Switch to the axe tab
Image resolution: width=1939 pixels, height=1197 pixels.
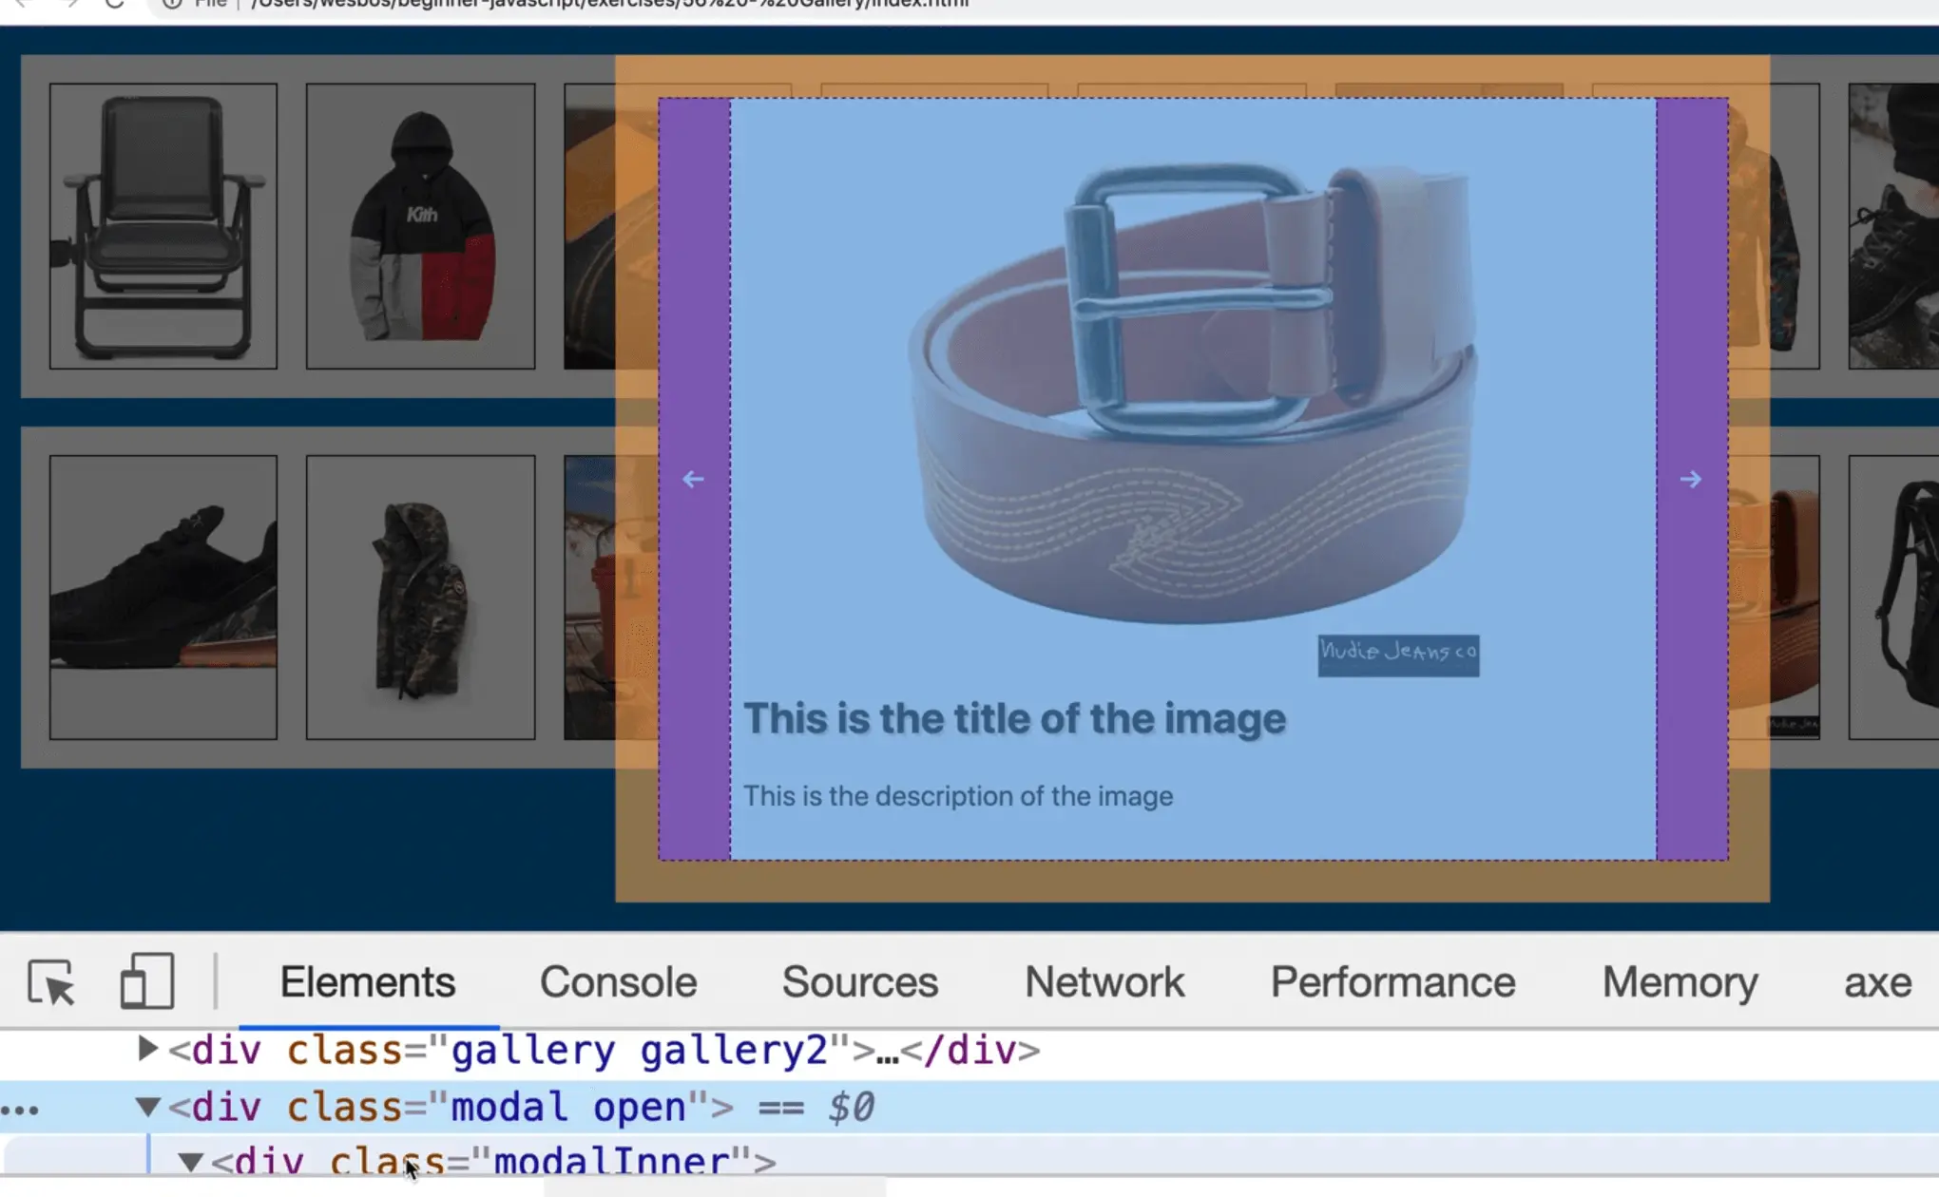(x=1877, y=982)
